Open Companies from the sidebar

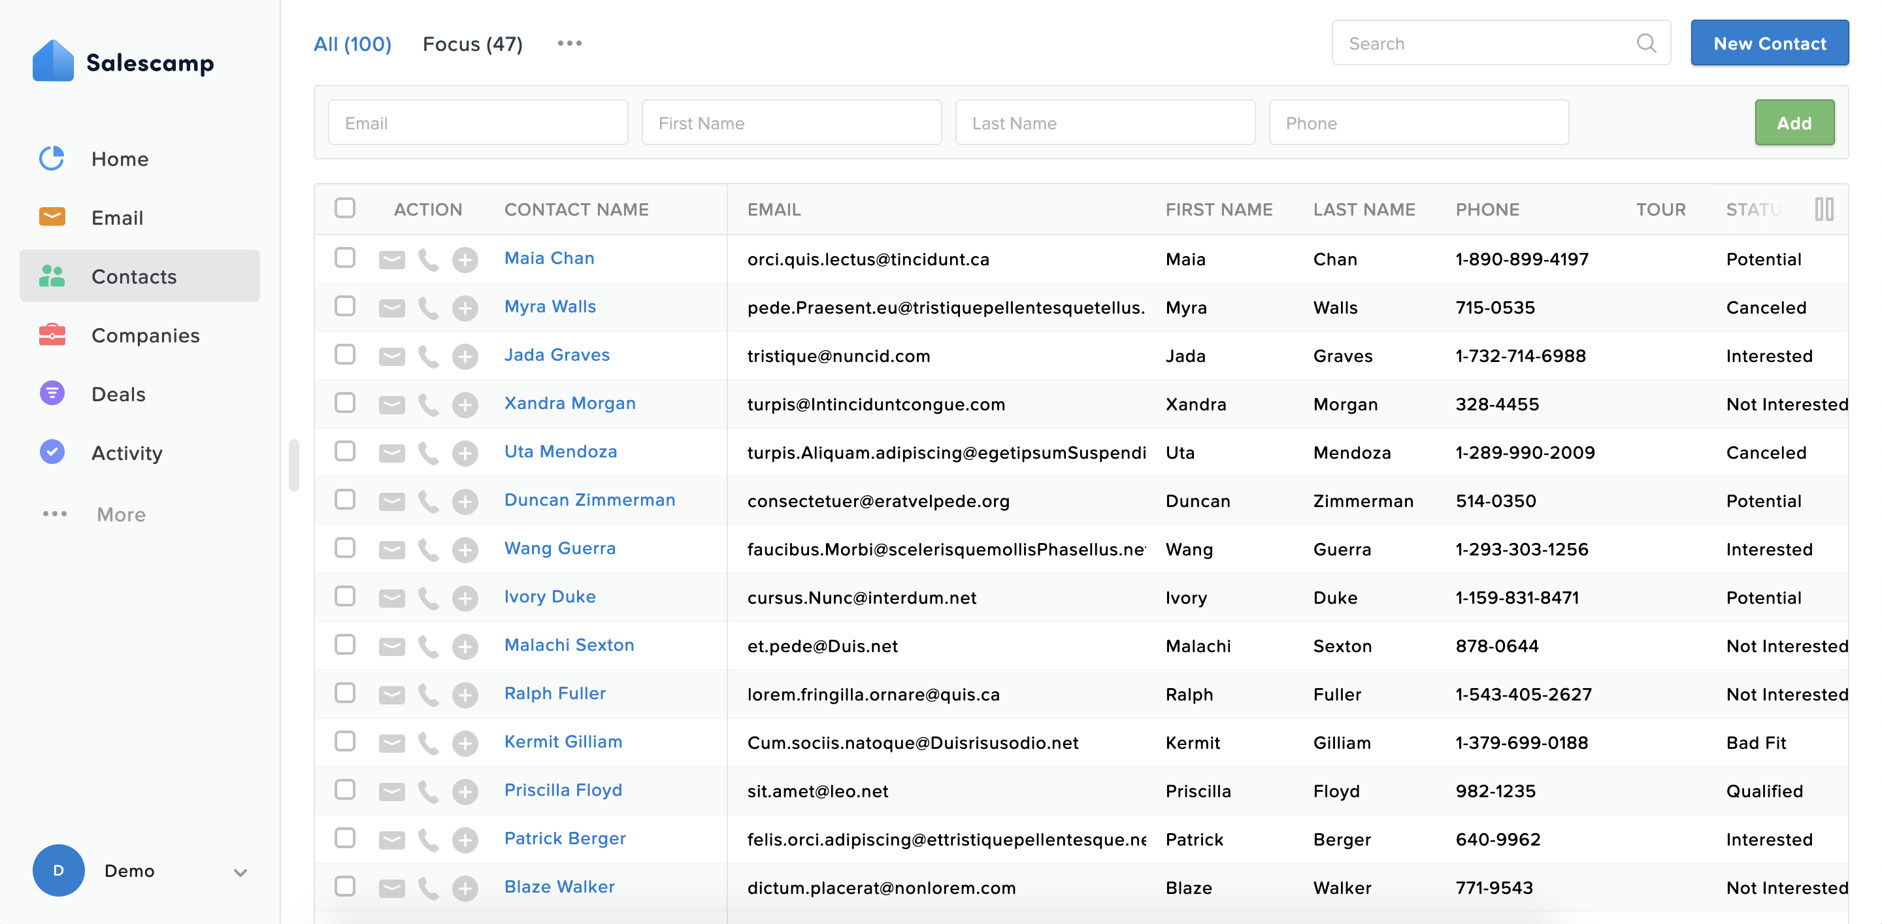coord(144,335)
